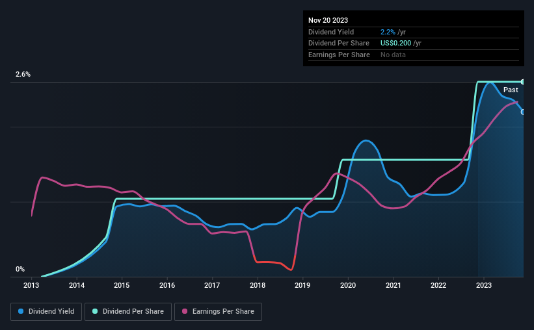Click the 0% y-axis label
This screenshot has width=534, height=330.
coord(20,269)
